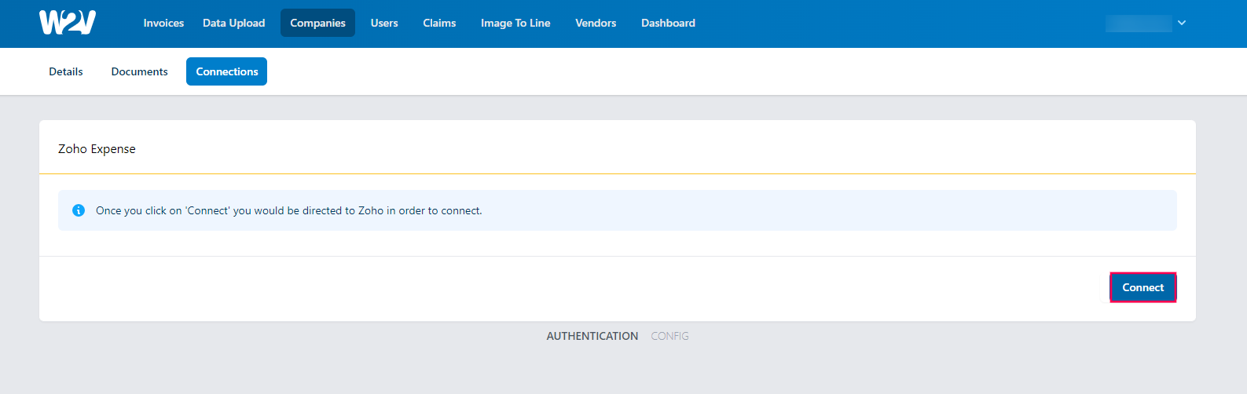
Task: Expand the user account dropdown chevron
Action: point(1181,24)
